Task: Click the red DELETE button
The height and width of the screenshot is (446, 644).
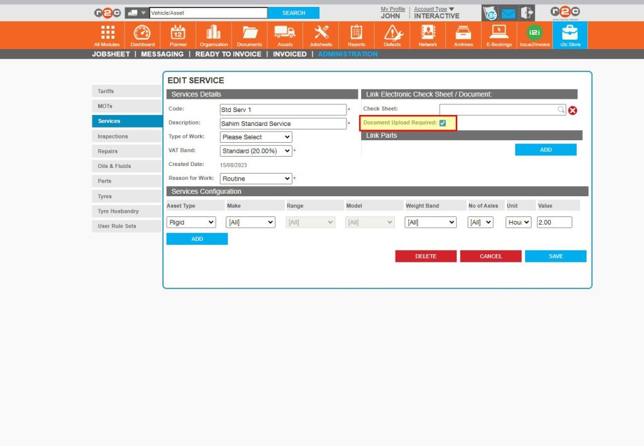Action: click(426, 256)
